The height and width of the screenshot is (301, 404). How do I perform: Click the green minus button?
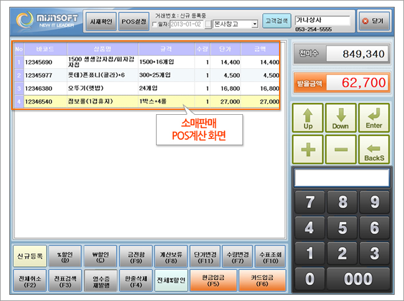[341, 150]
